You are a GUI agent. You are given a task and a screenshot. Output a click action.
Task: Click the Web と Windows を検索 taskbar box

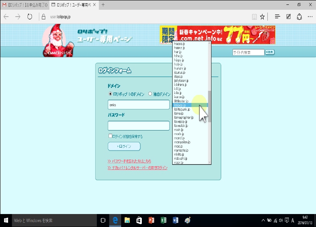pyautogui.click(x=54, y=221)
